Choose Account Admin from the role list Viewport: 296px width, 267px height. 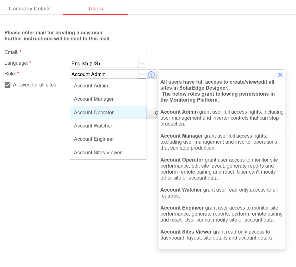tap(91, 86)
